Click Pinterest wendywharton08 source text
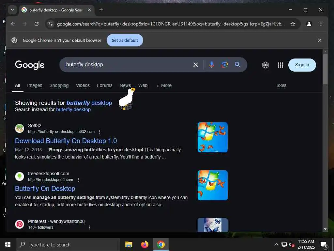This screenshot has height=251, width=334. tap(56, 221)
